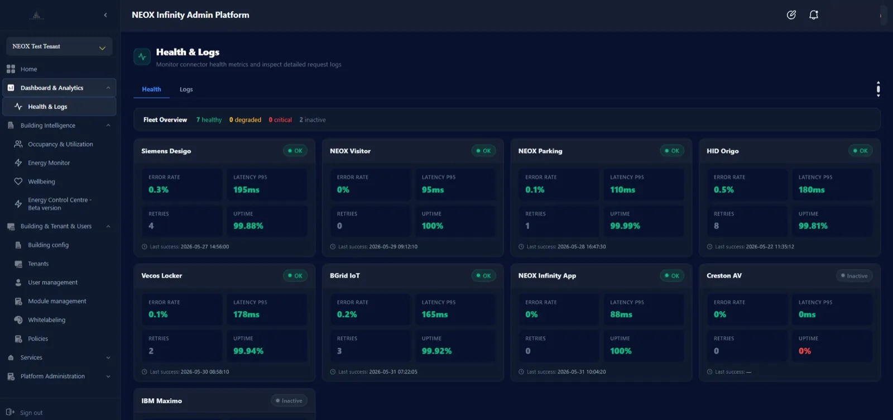Click the NEOX Infinity App card title

(x=547, y=276)
